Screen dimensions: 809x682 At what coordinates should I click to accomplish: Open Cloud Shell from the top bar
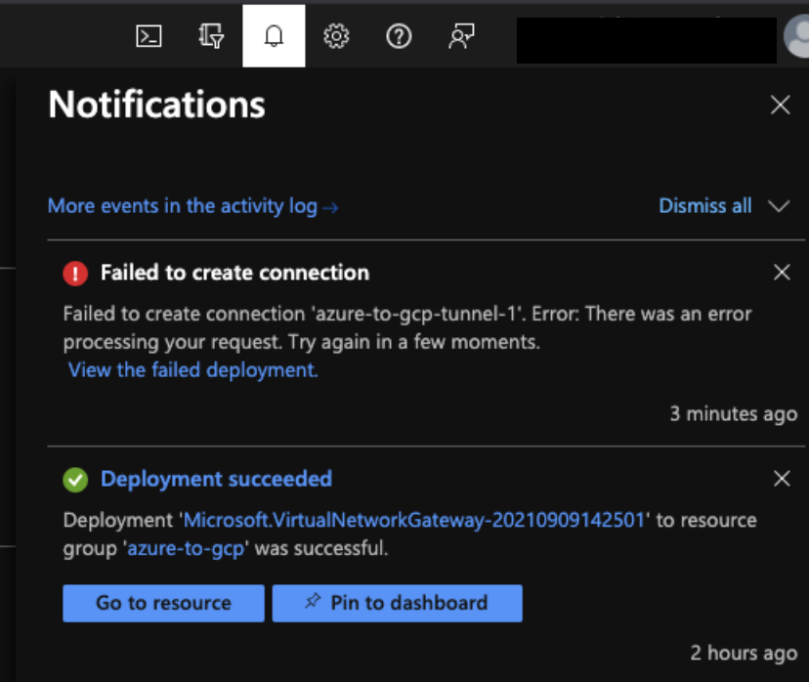[149, 36]
